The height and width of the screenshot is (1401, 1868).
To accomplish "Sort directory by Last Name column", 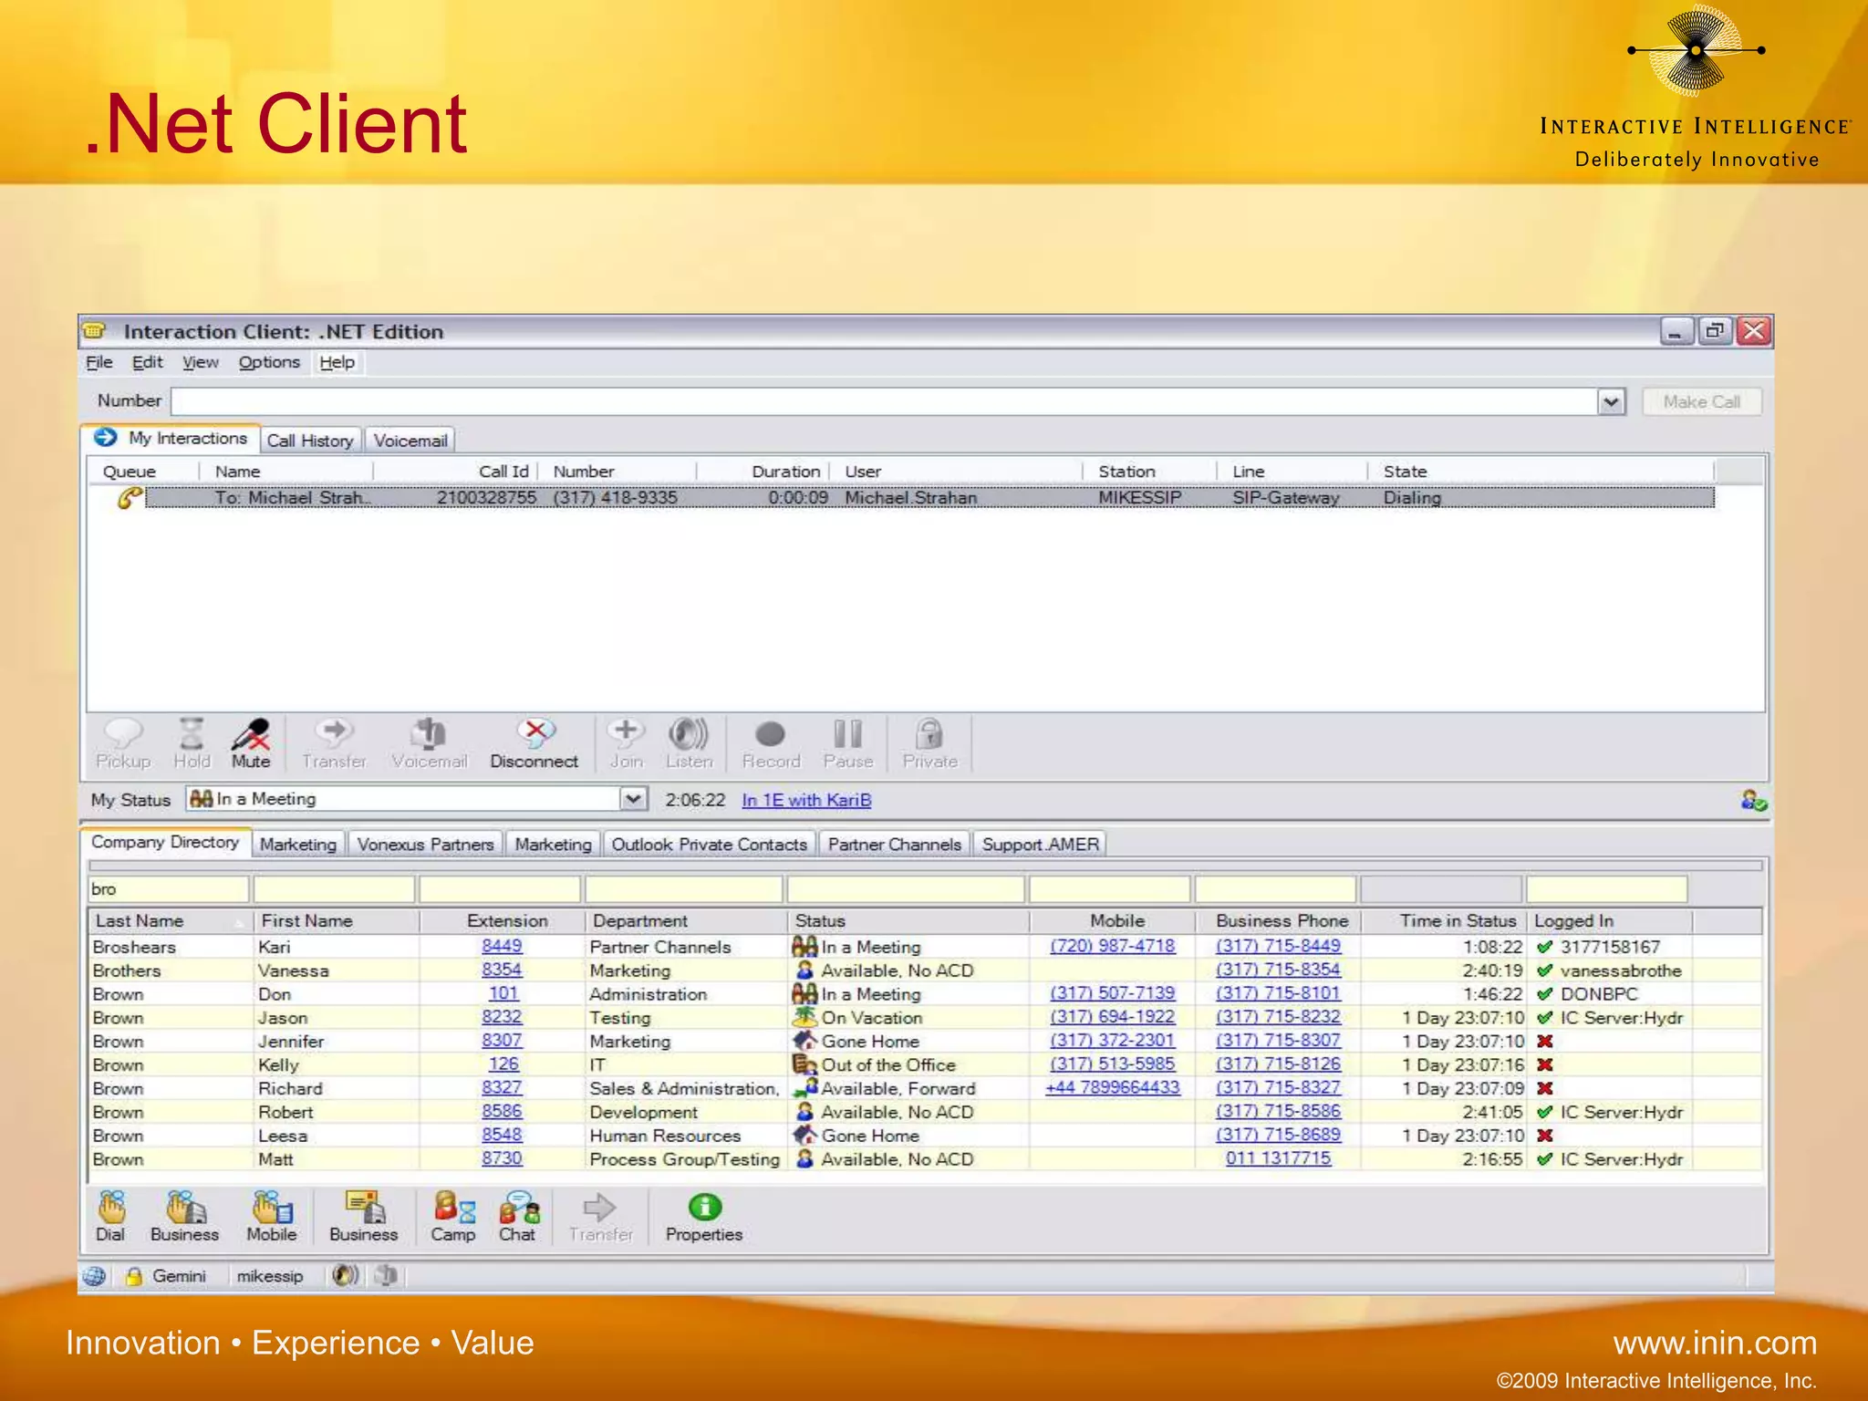I will [x=140, y=921].
